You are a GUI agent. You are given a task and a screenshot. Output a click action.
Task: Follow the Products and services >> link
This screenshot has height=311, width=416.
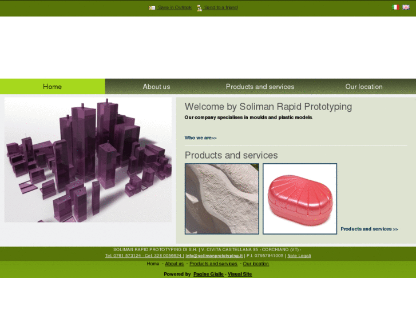pyautogui.click(x=369, y=229)
